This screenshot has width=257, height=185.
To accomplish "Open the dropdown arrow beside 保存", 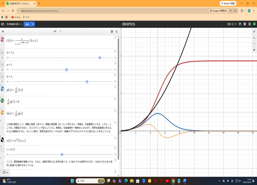I will pyautogui.click(x=33, y=24).
